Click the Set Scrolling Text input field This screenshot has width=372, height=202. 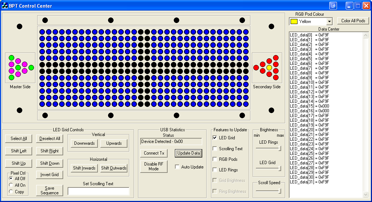pyautogui.click(x=99, y=191)
